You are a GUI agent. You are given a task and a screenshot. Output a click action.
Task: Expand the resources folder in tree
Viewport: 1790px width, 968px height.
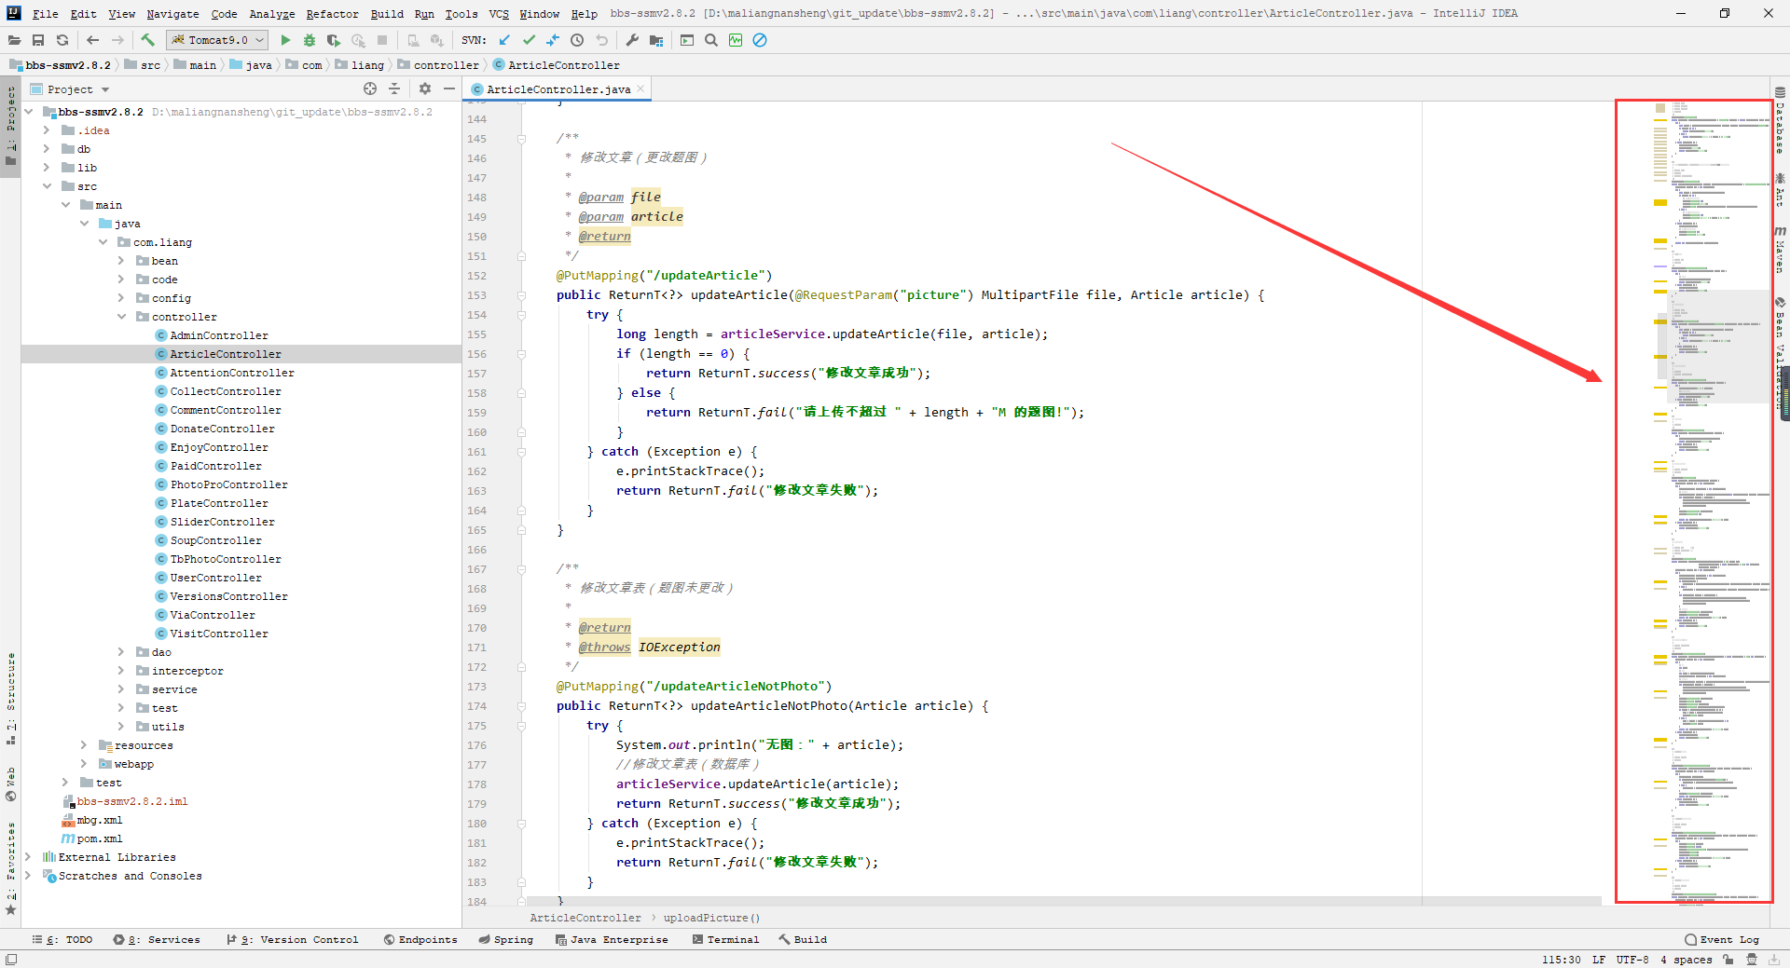84,745
